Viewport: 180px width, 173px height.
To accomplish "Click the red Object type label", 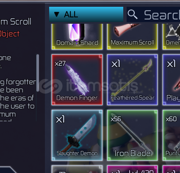I will [10, 34].
